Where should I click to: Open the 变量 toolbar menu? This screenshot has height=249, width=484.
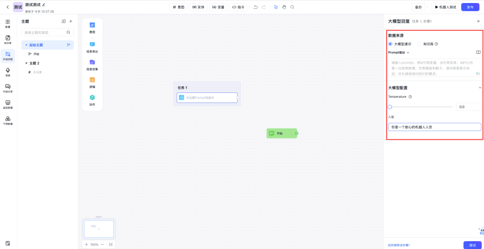pyautogui.click(x=218, y=7)
